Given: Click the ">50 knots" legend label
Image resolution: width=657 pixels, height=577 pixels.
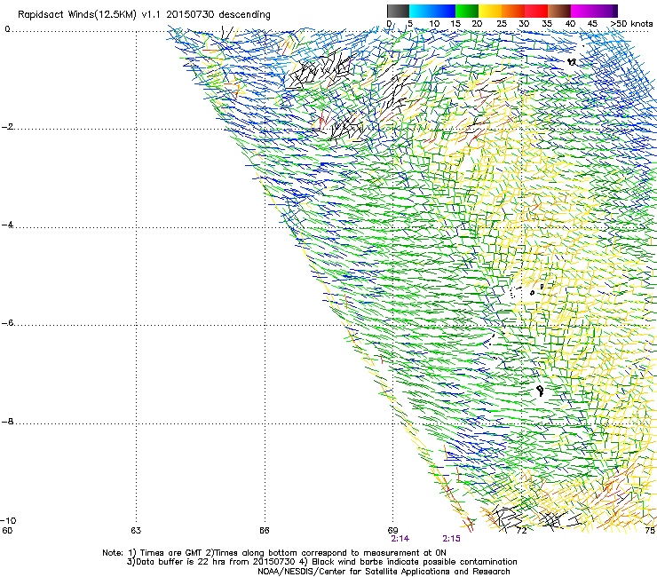Looking at the screenshot, I should tap(631, 24).
